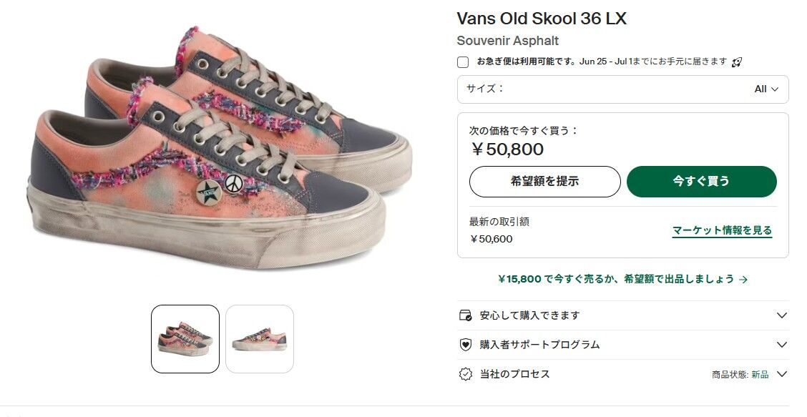Click the 希望額を提示 offer button

click(545, 181)
